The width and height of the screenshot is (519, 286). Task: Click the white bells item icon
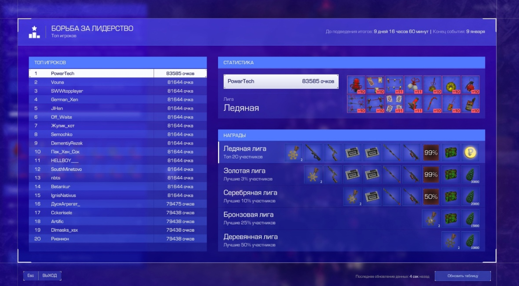click(413, 85)
